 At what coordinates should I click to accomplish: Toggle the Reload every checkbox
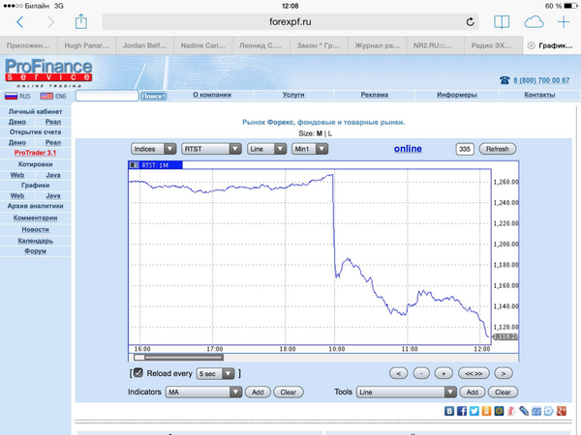pyautogui.click(x=138, y=373)
